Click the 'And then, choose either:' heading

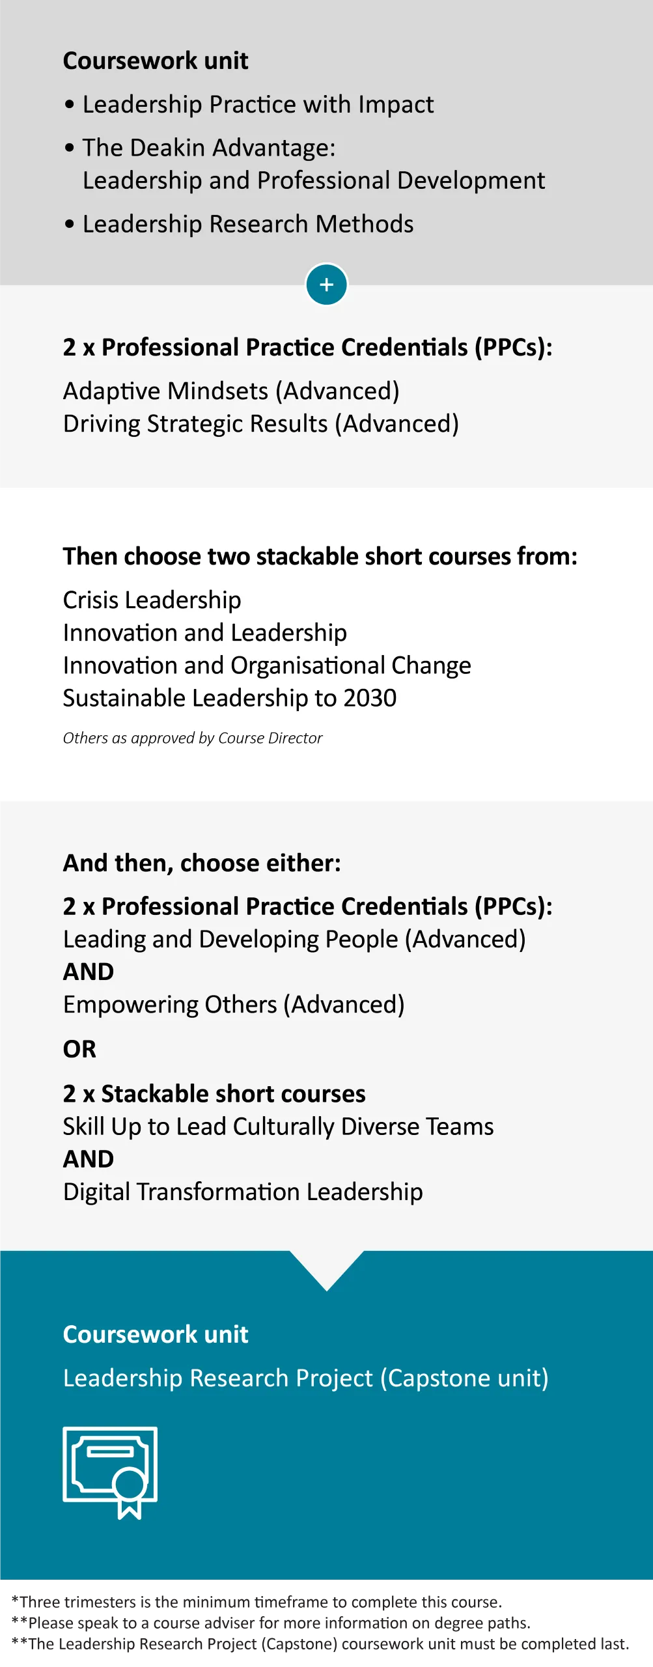click(202, 863)
